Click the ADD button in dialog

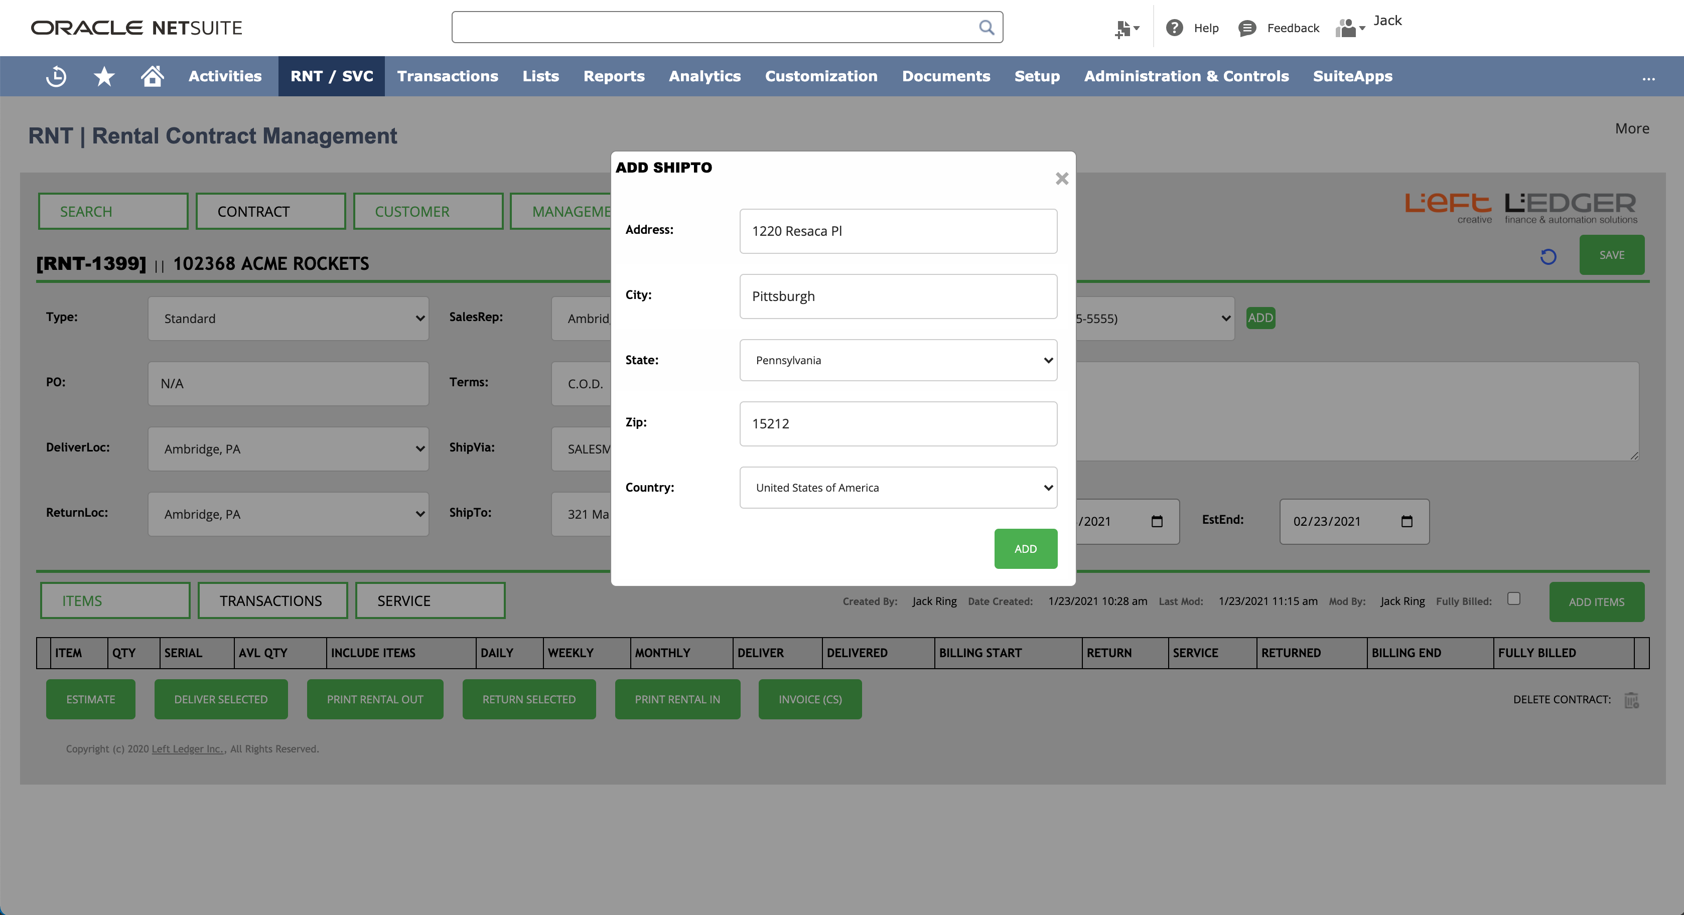pos(1025,549)
